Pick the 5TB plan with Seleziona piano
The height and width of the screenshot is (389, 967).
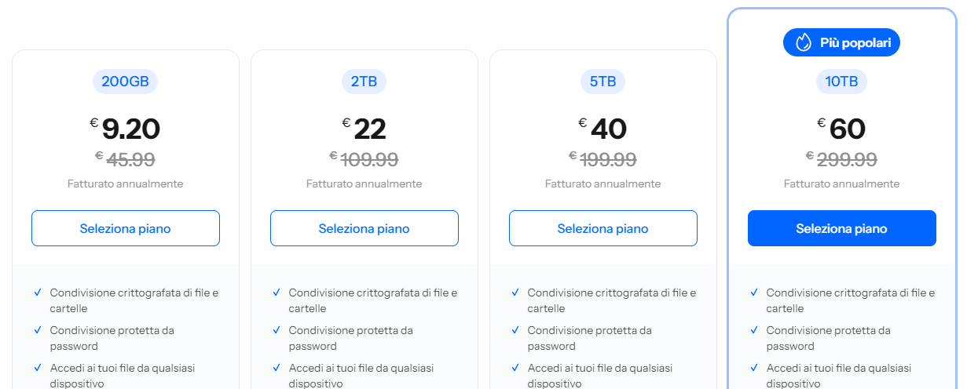pyautogui.click(x=603, y=228)
